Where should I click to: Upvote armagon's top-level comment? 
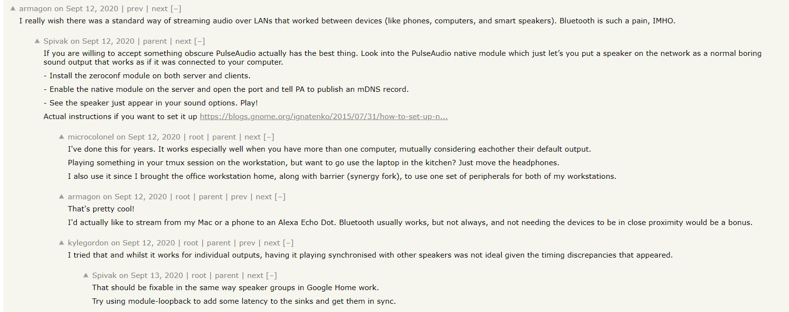pos(13,9)
